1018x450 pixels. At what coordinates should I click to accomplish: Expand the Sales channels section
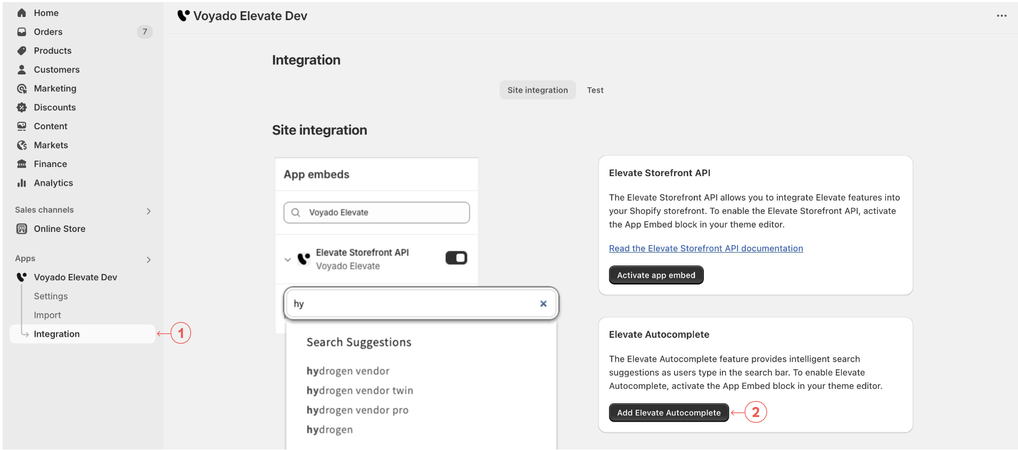click(149, 211)
